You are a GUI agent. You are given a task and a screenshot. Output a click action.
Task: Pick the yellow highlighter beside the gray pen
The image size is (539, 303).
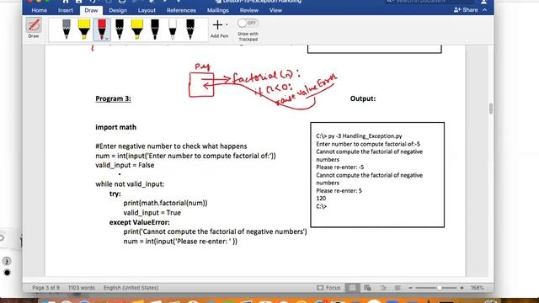(x=84, y=29)
